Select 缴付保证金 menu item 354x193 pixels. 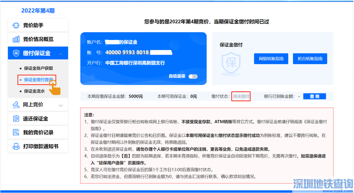pos(38,53)
